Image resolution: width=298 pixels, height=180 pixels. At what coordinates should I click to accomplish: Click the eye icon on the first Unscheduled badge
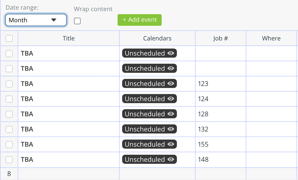point(171,53)
